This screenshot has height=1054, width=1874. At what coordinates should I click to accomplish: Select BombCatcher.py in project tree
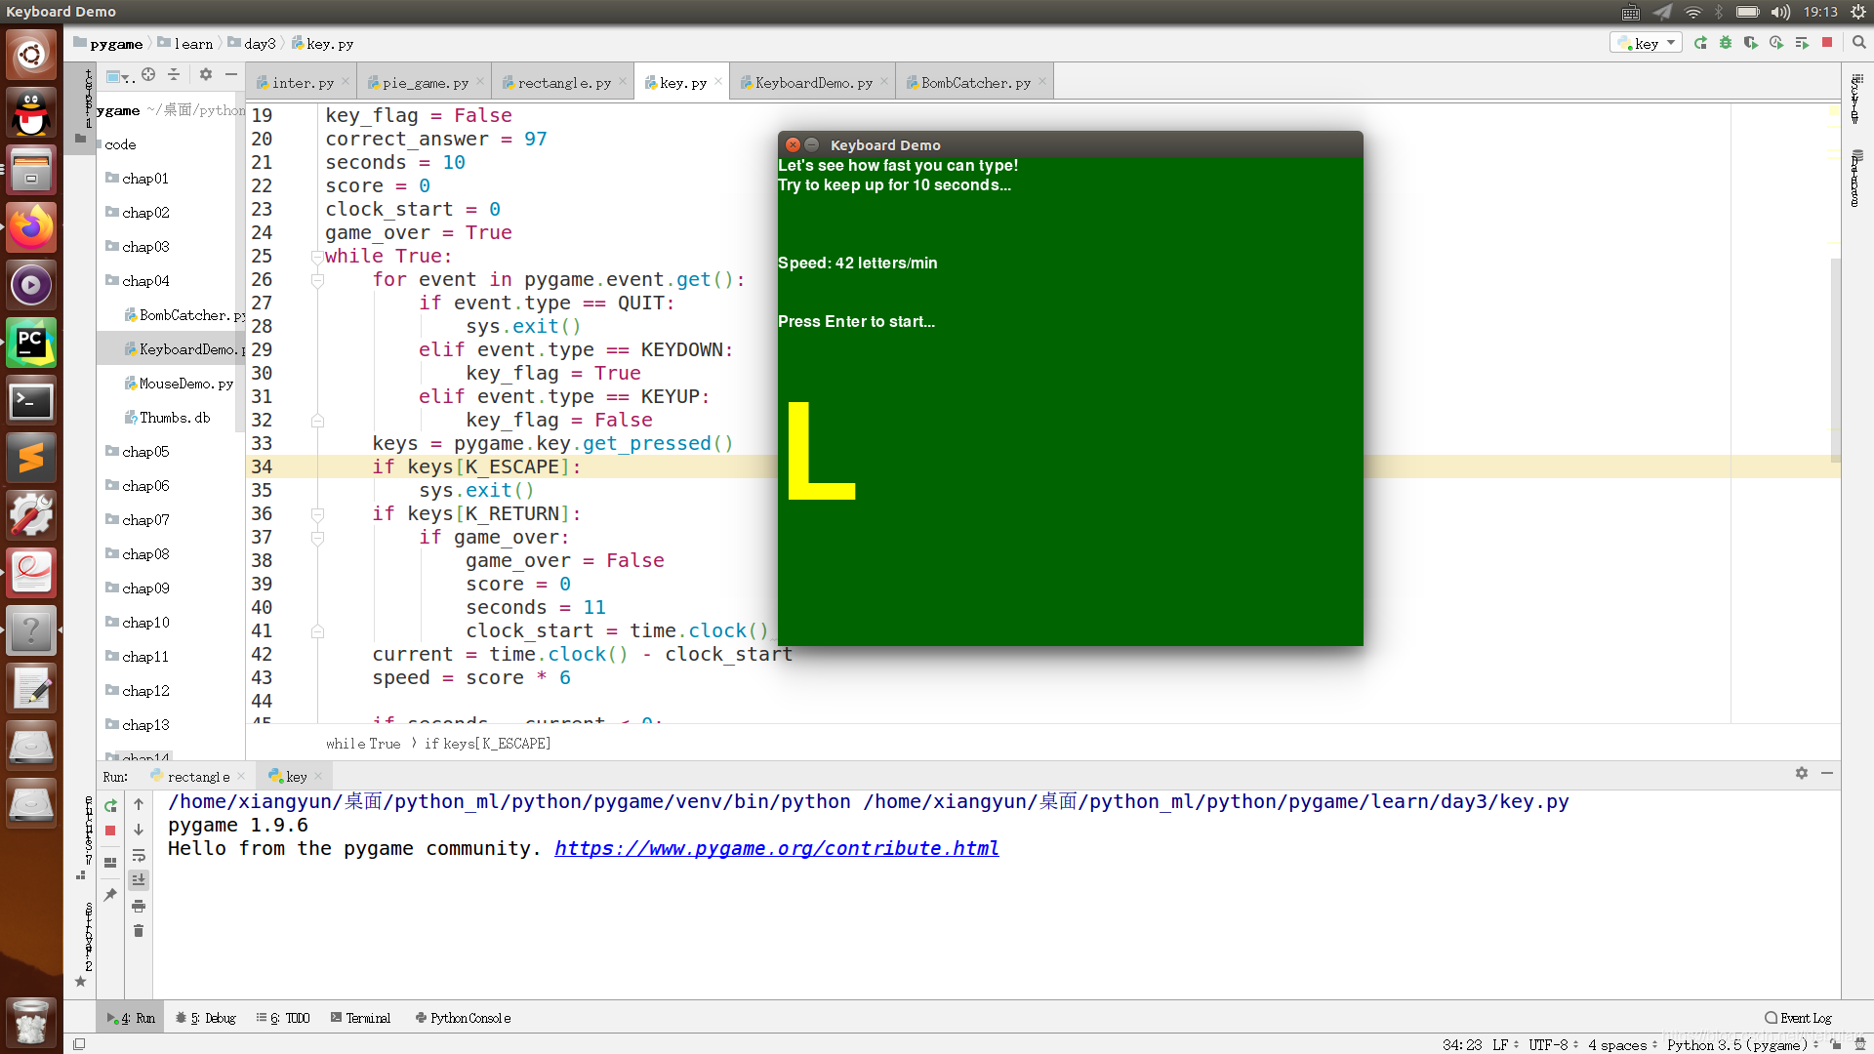point(184,315)
